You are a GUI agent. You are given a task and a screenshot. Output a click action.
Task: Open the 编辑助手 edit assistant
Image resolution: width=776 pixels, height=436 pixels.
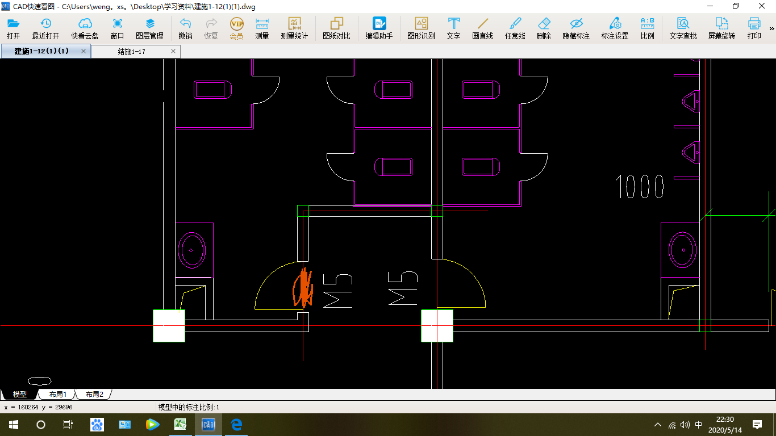click(x=379, y=28)
